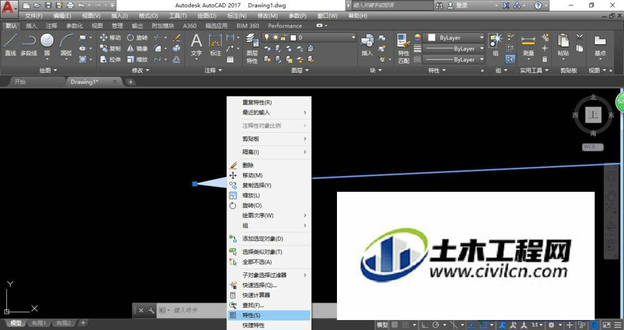Screen dimensions: 624x330
Task: Select the 圆弧 (Arc) tool
Action: tap(66, 44)
